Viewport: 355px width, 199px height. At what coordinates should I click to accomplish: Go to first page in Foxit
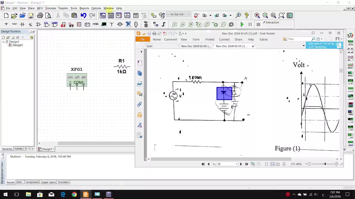click(203, 164)
